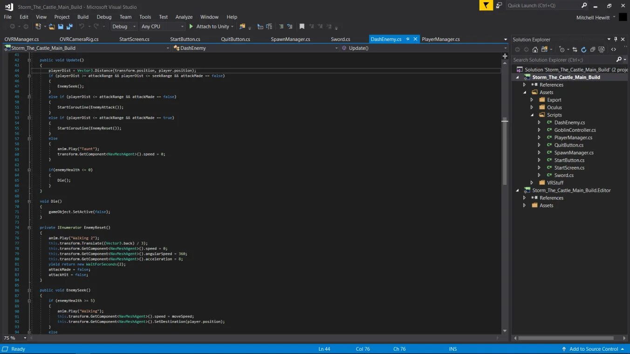Click the Ln 44 status bar entry
630x354 pixels.
point(324,349)
